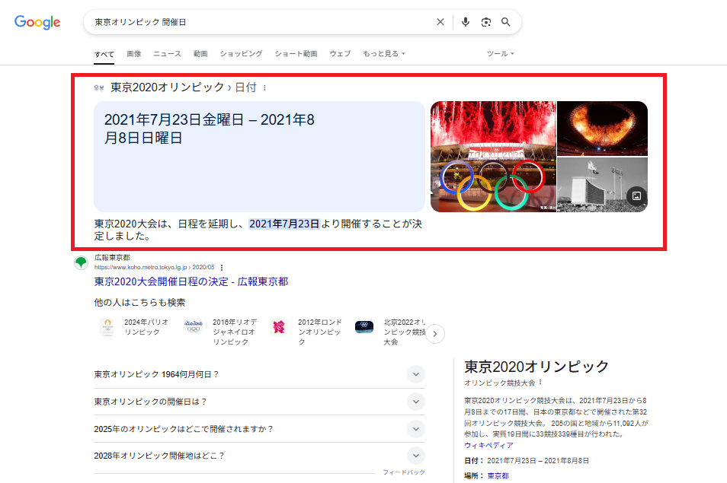Image resolution: width=727 pixels, height=483 pixels.
Task: Expand the もっと見る dropdown
Action: pos(384,54)
